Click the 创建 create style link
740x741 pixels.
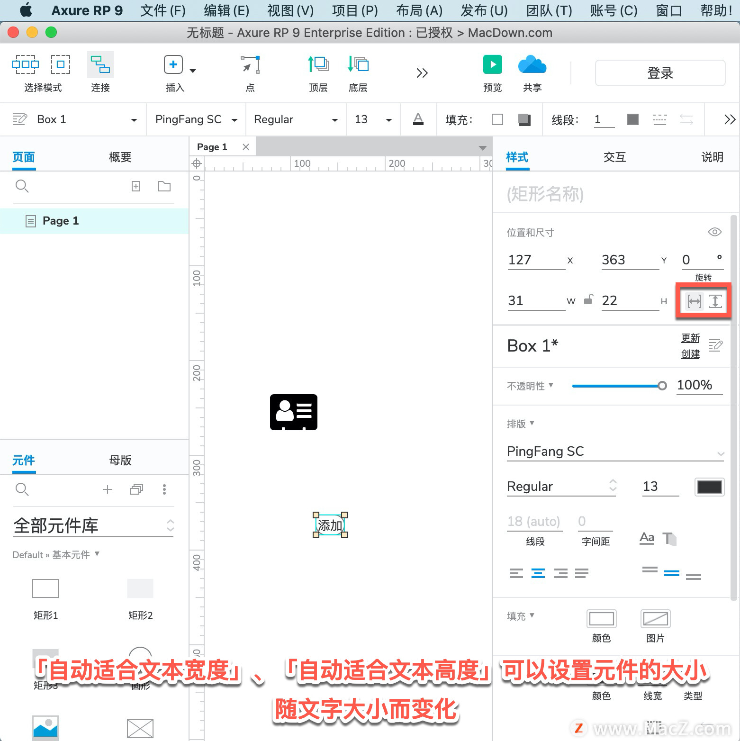691,354
